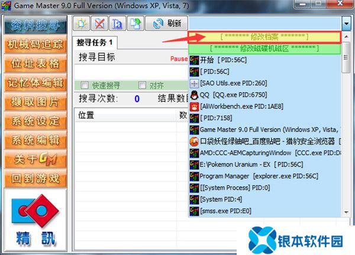This screenshot has height=255, width=355.
Task: Open the 记忆体编辑 sidebar section
Action: tap(35, 83)
